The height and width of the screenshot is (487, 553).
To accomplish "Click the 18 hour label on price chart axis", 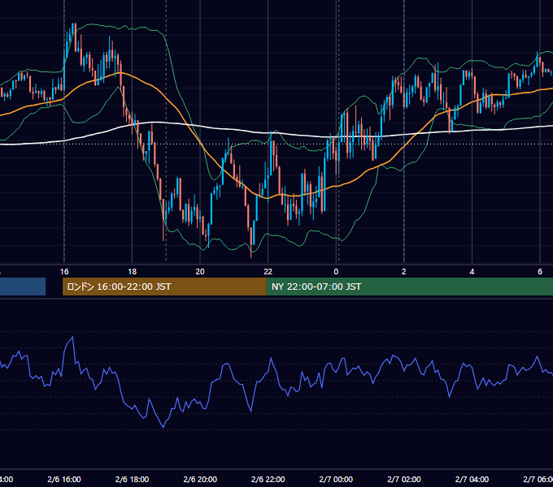I will 133,272.
